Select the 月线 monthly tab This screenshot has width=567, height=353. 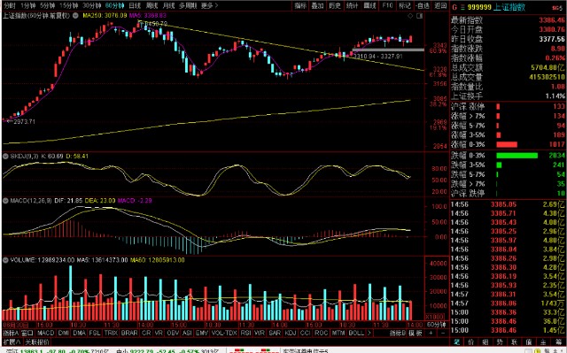point(168,5)
